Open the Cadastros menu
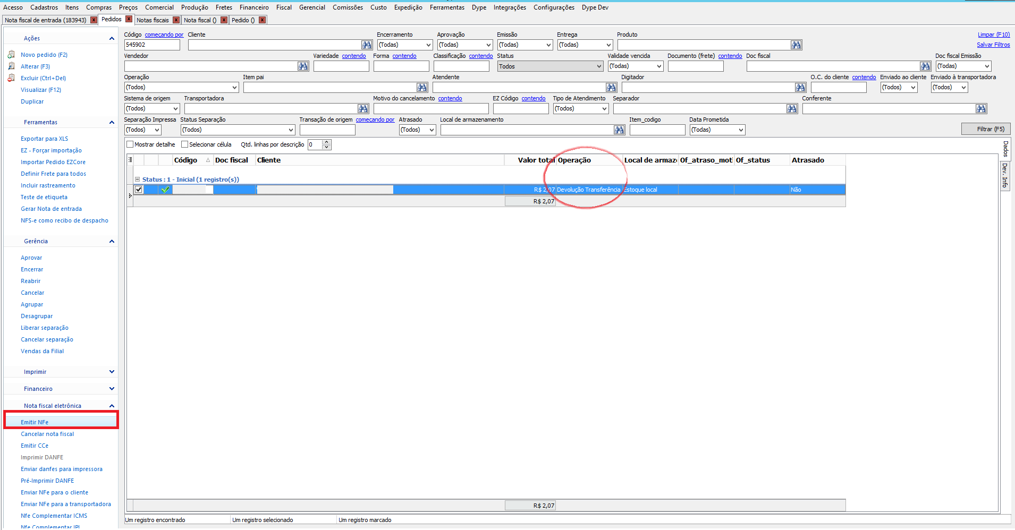Viewport: 1015px width, 530px height. click(44, 7)
